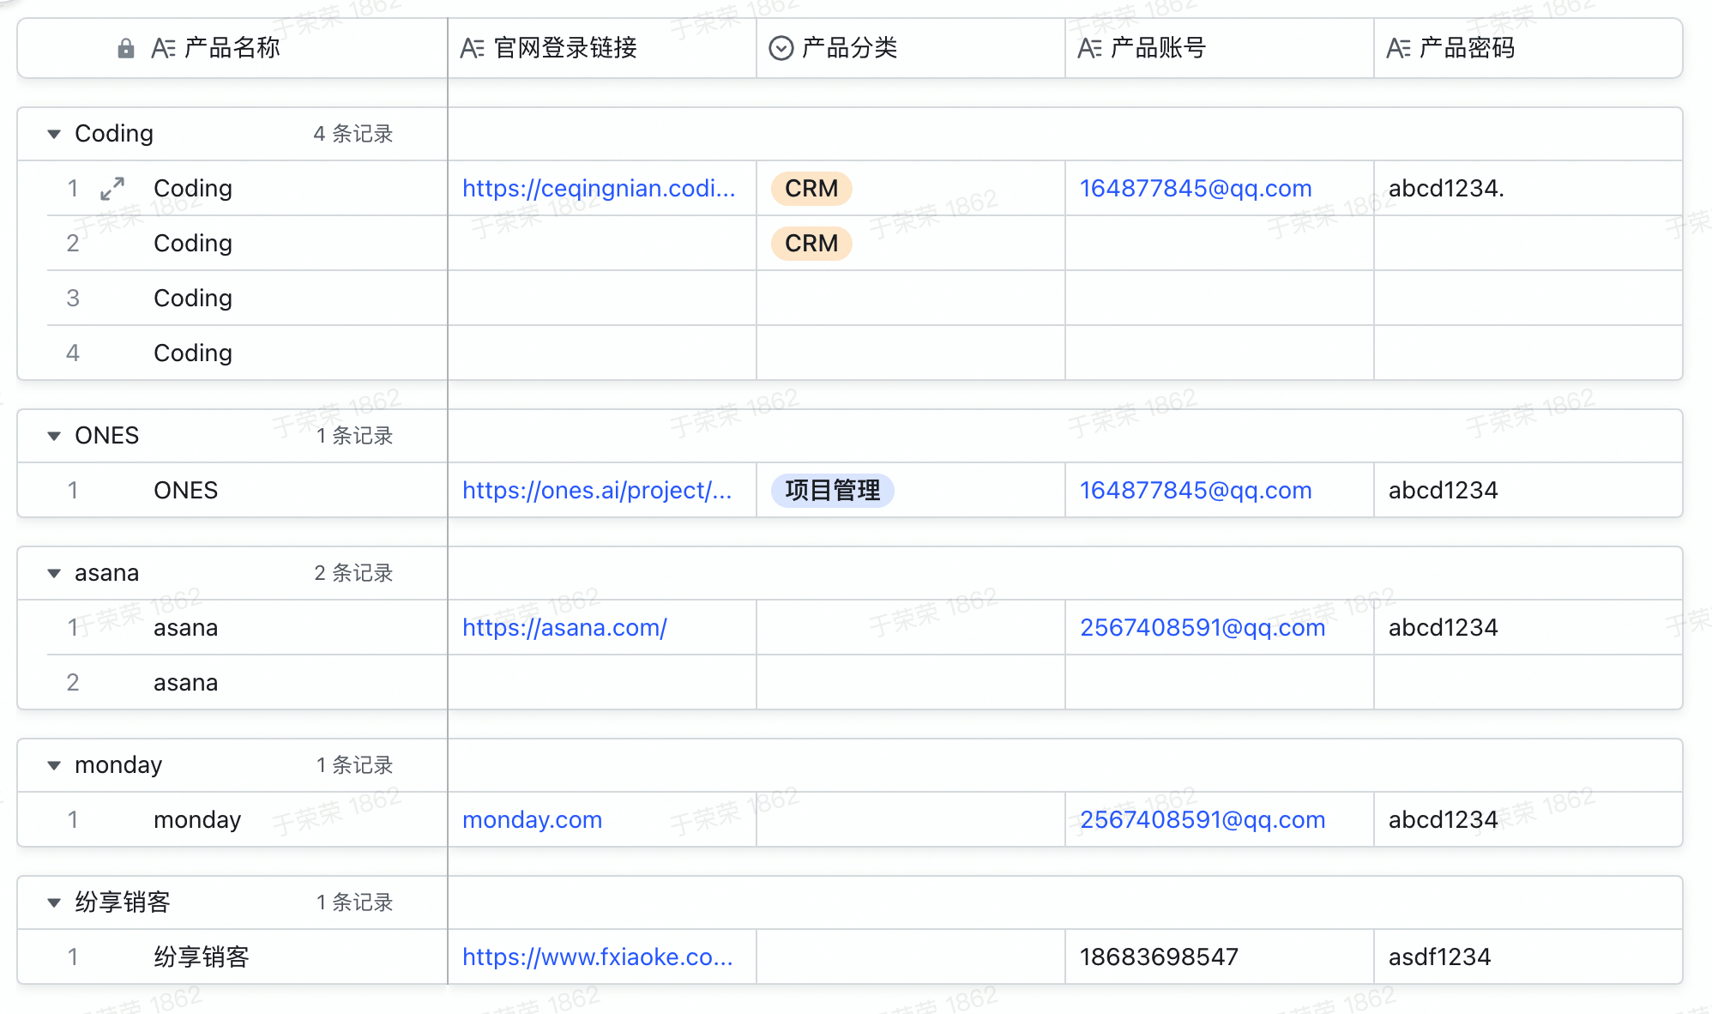This screenshot has height=1014, width=1712.
Task: Select the Coding name cell in row 4
Action: tap(247, 353)
